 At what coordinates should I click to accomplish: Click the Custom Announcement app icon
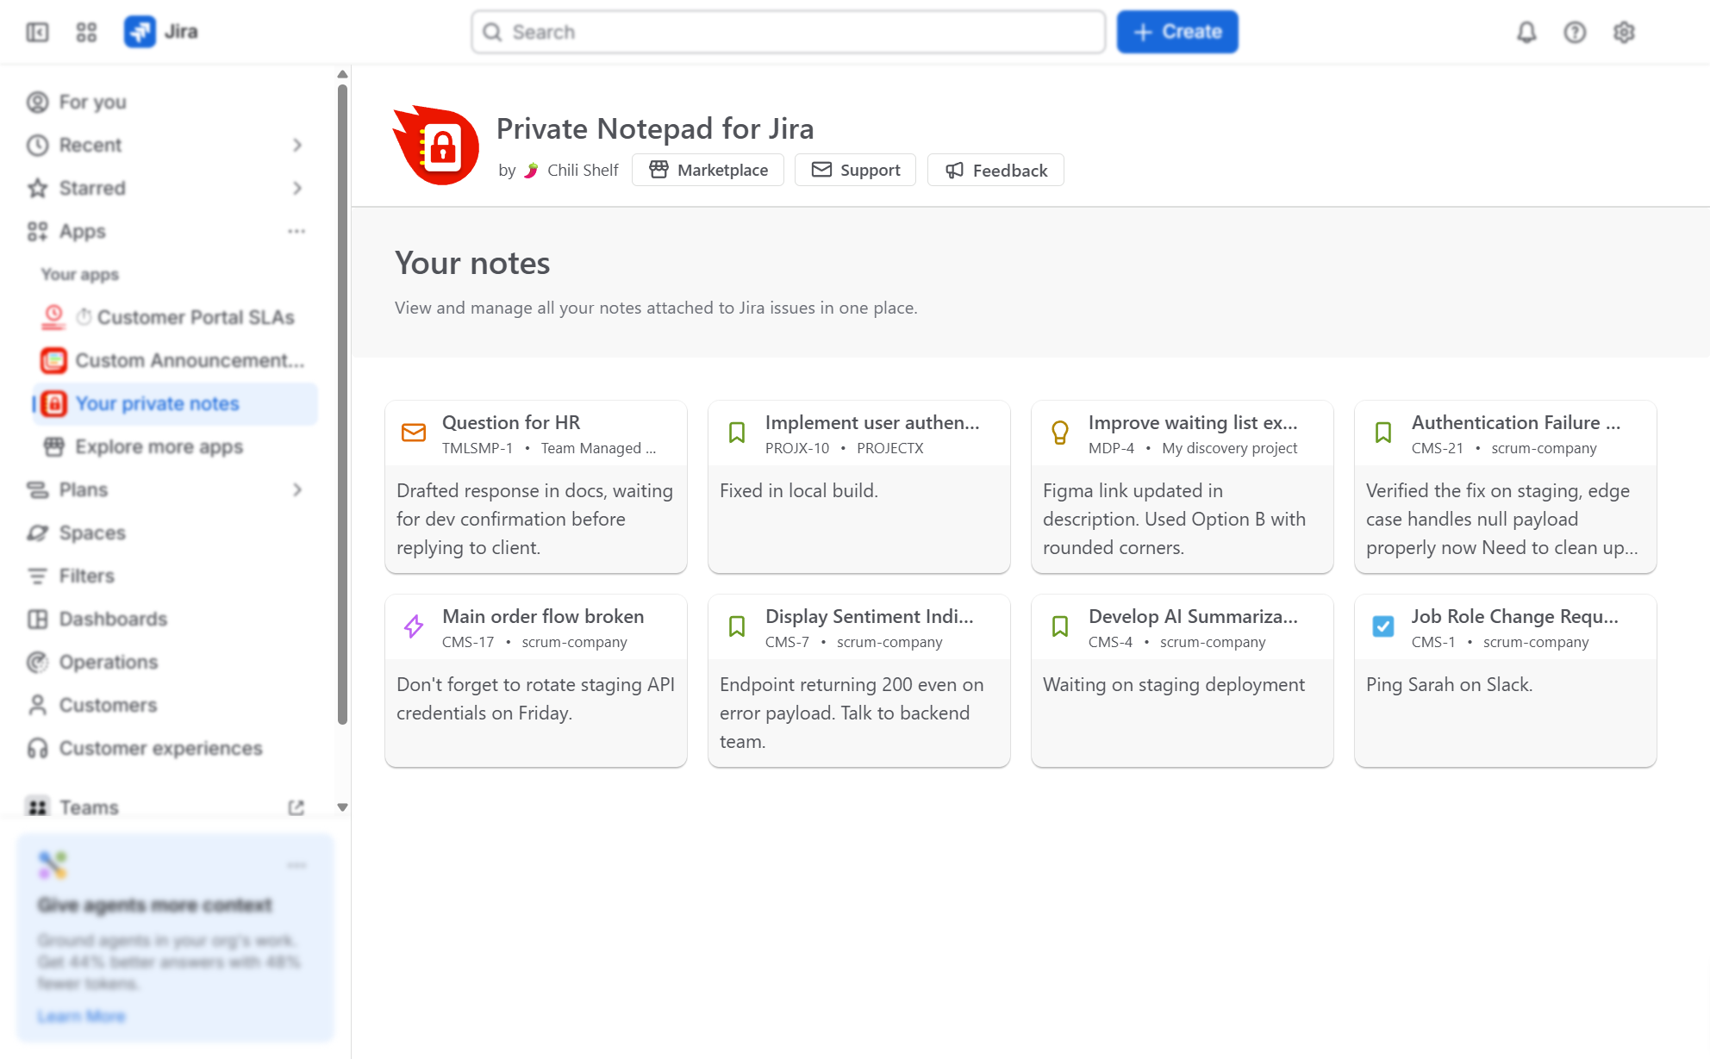53,360
